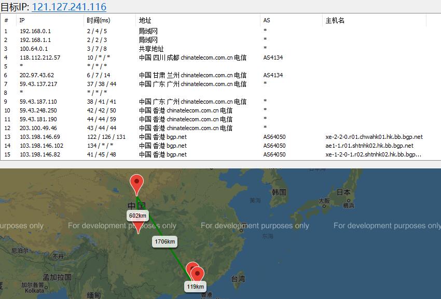Select IP 202.97.43.62 in hop 6

37,75
